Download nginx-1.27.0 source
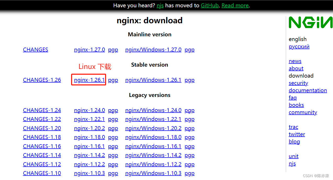Viewport: 333px width, 180px height. [89, 50]
